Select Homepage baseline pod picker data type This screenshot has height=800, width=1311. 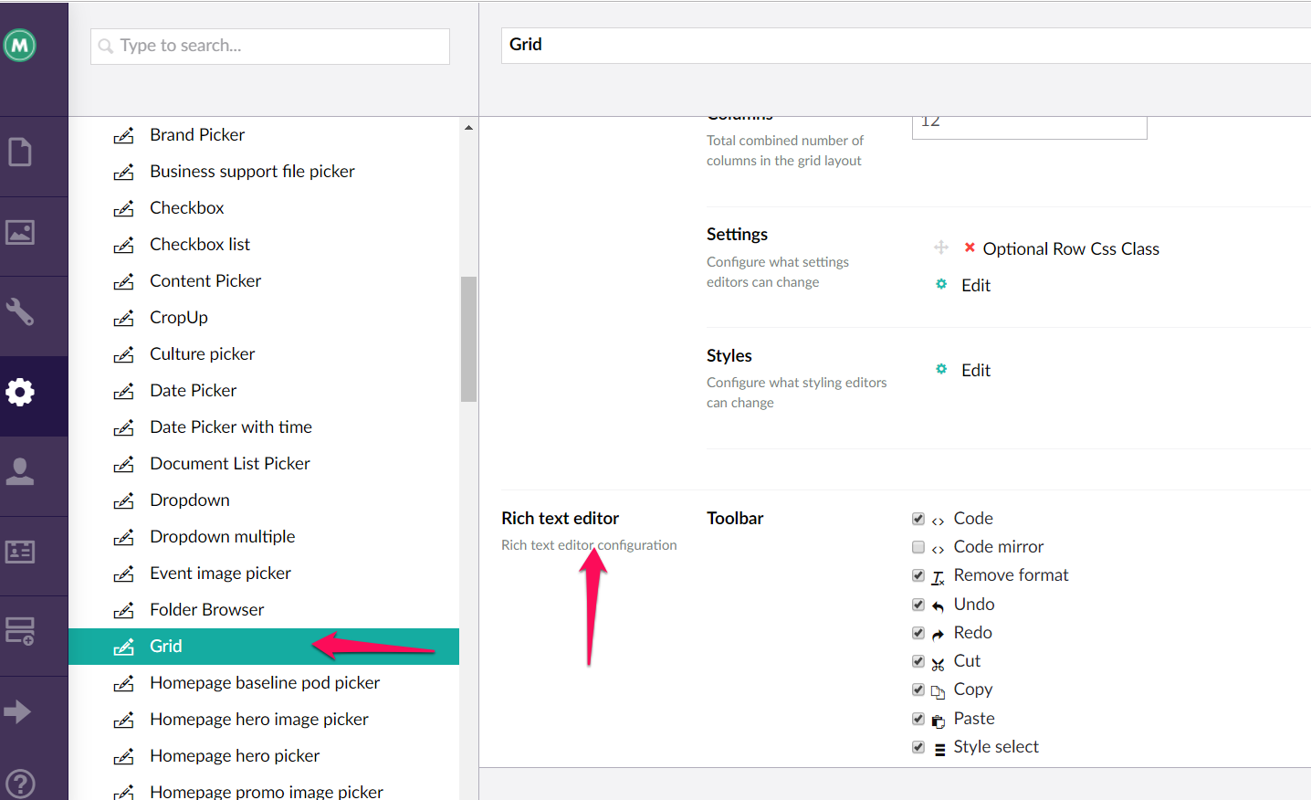point(264,683)
